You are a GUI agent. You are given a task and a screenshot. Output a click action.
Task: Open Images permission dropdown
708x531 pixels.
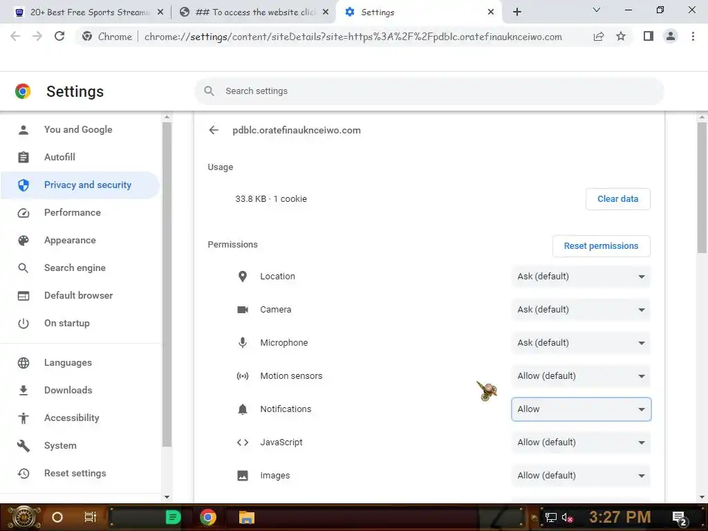coord(581,476)
